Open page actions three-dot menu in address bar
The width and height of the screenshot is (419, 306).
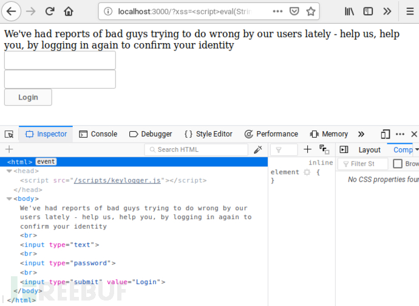coord(278,11)
